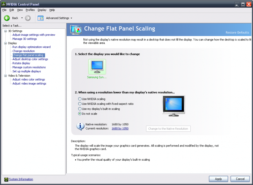Click the Samsung Syn... display label
The width and height of the screenshot is (253, 185).
point(97,77)
